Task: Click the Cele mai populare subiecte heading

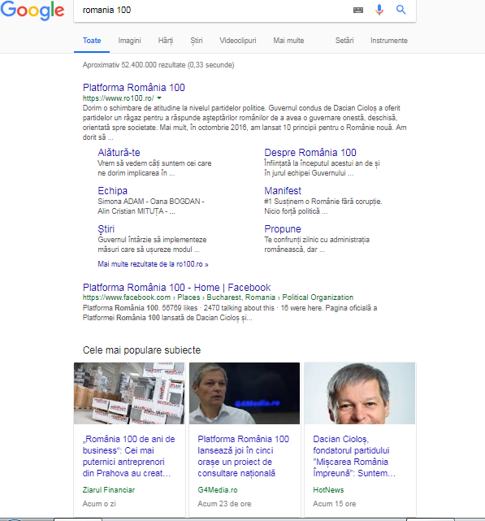Action: [x=142, y=350]
